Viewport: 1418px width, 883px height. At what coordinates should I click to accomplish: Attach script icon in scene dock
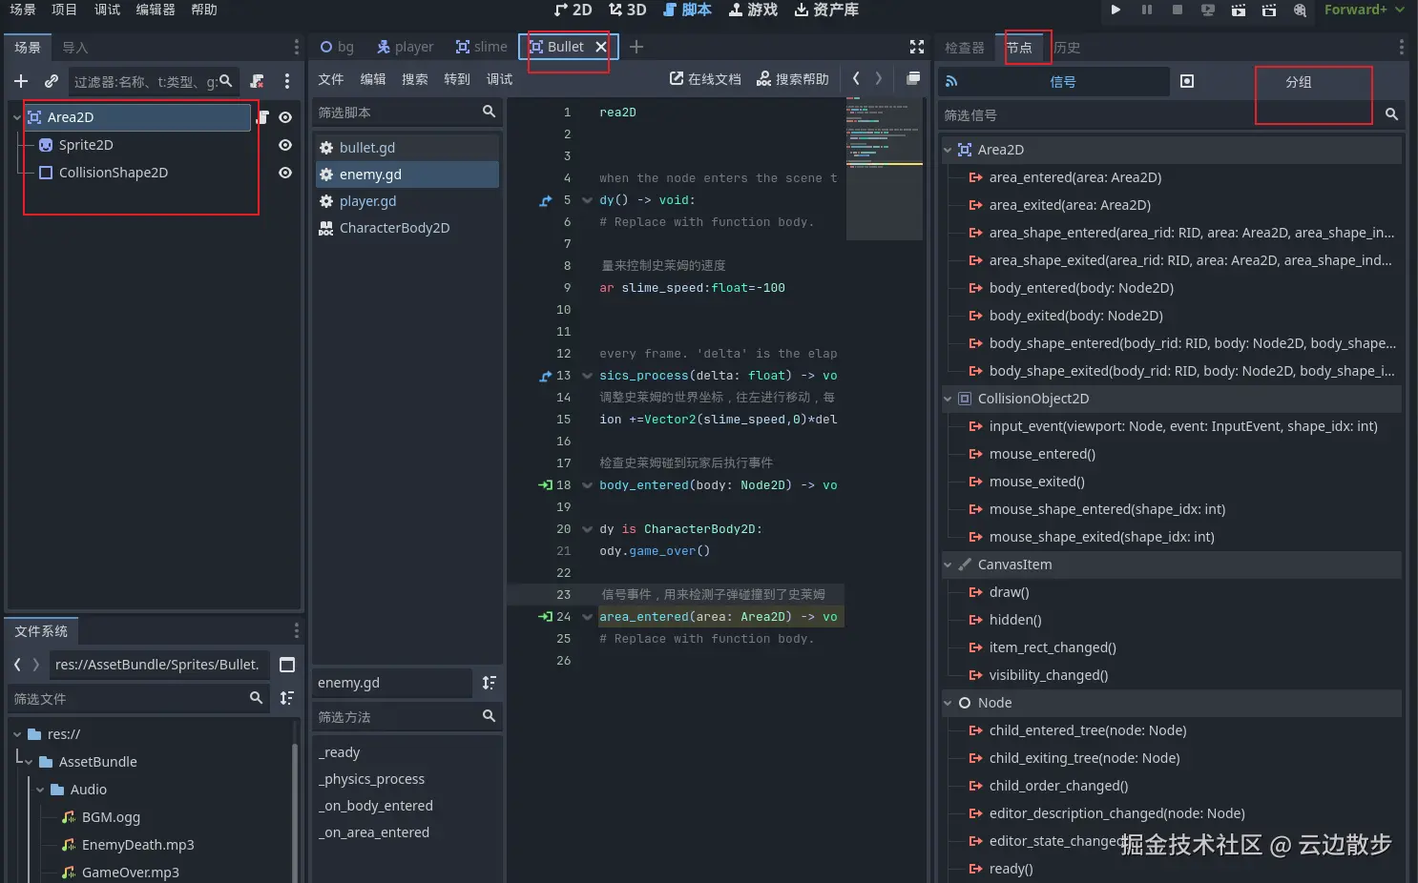point(257,82)
